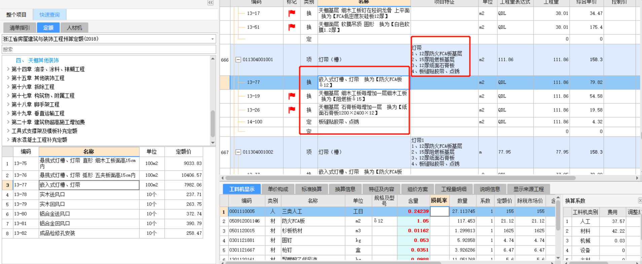Select quota row 13-82 成品检修孔安装
The width and height of the screenshot is (642, 264).
tap(103, 233)
